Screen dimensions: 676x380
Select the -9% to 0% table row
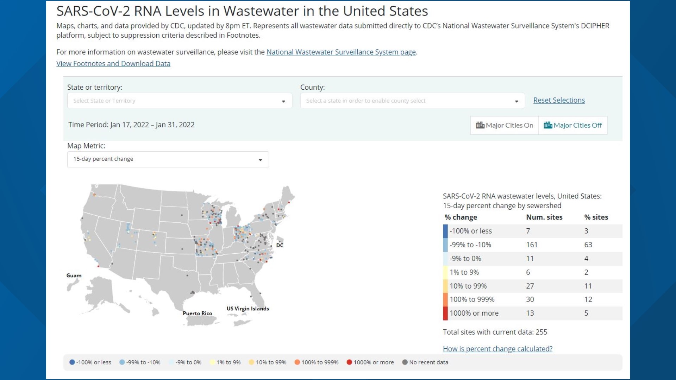pyautogui.click(x=493, y=258)
